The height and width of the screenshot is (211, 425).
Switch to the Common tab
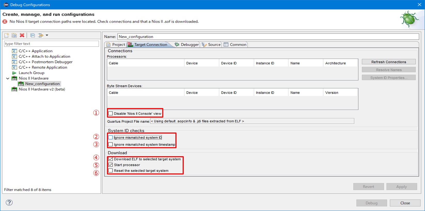pyautogui.click(x=235, y=45)
